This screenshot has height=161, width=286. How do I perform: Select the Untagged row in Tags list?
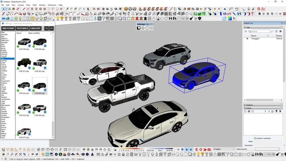coord(263,39)
